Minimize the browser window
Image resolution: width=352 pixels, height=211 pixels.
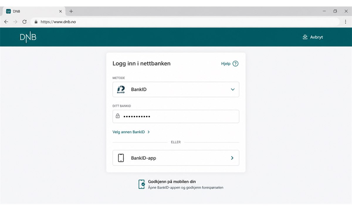[x=324, y=11]
